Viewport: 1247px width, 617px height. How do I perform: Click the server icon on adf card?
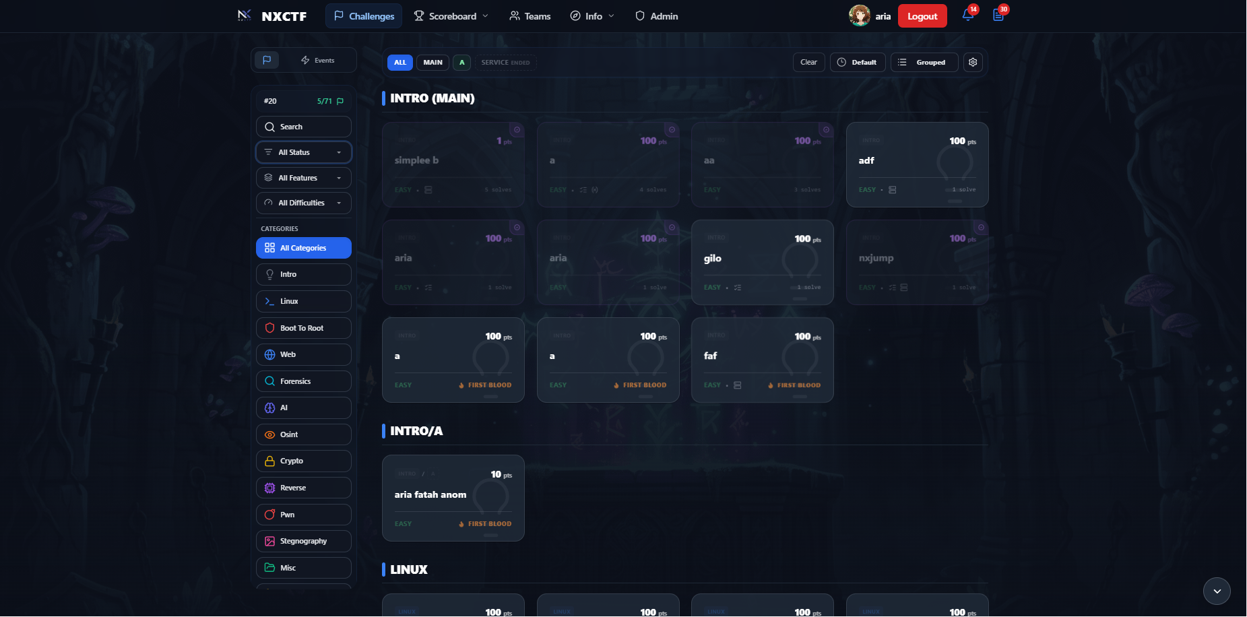893,190
